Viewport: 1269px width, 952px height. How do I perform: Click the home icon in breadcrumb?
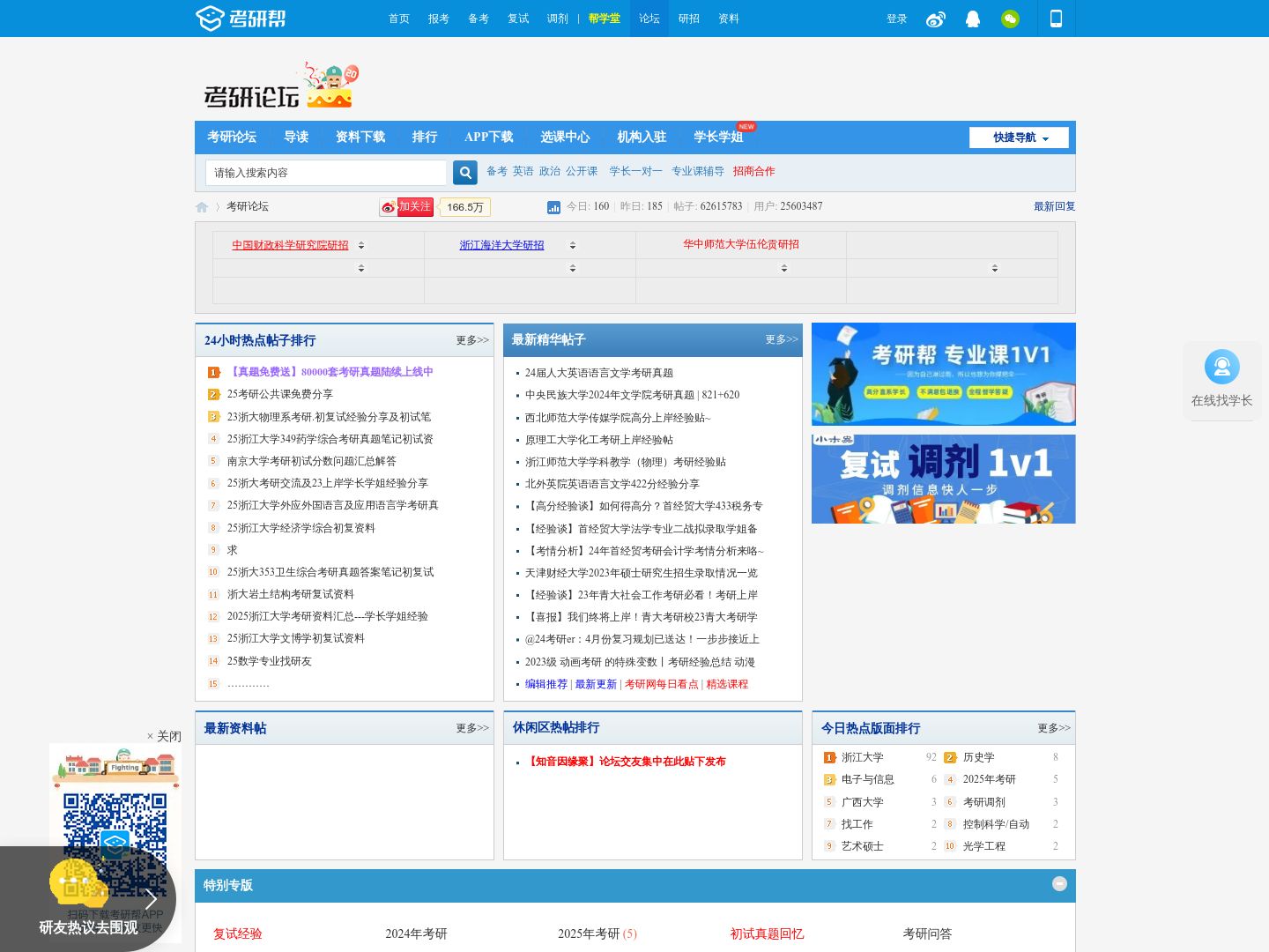(202, 207)
